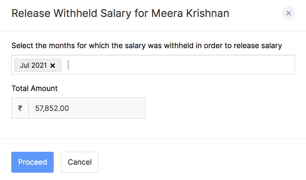Image resolution: width=306 pixels, height=180 pixels.
Task: Focus the Total Amount value field
Action: click(87, 108)
